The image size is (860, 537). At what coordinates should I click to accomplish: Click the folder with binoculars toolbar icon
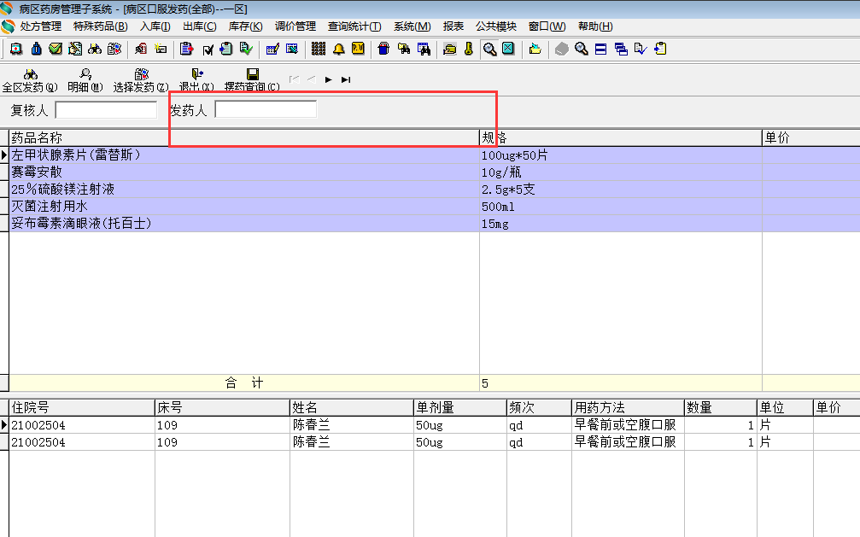tap(404, 49)
